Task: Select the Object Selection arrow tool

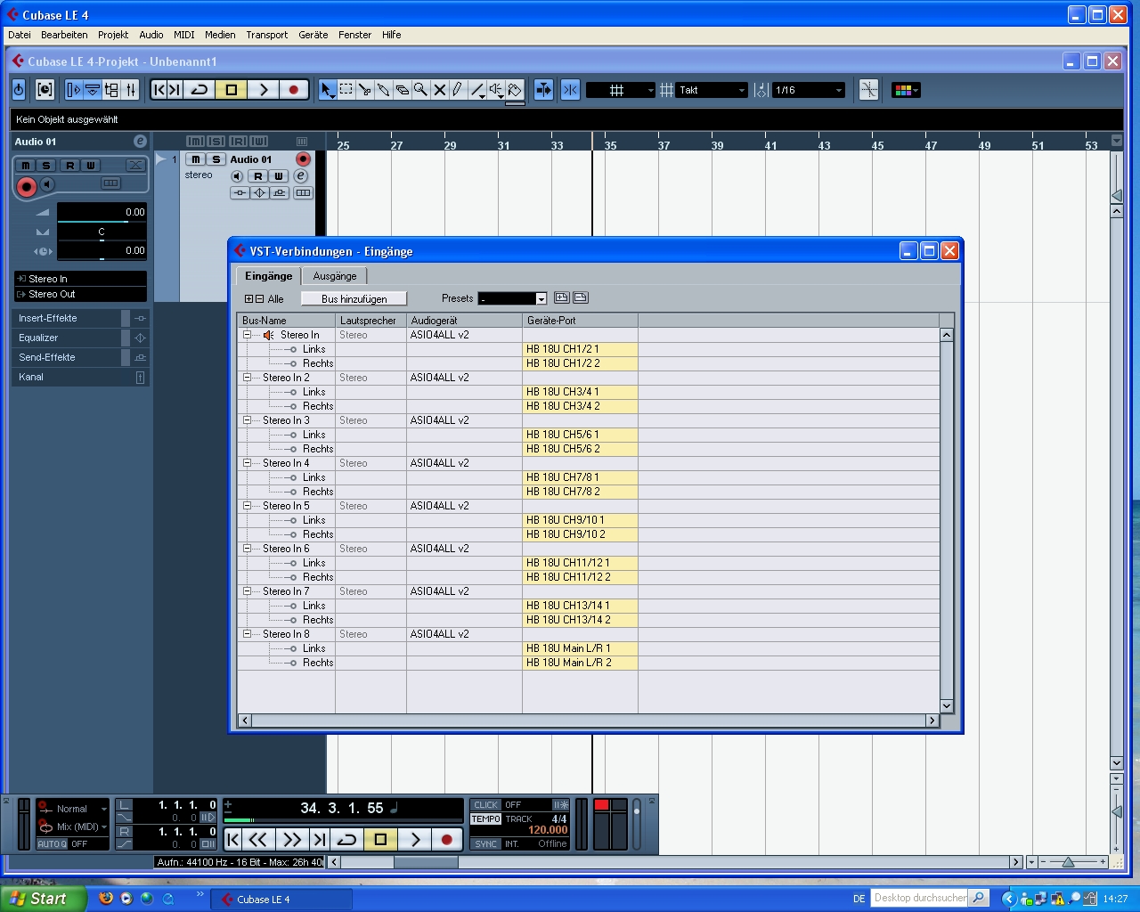Action: pyautogui.click(x=327, y=90)
